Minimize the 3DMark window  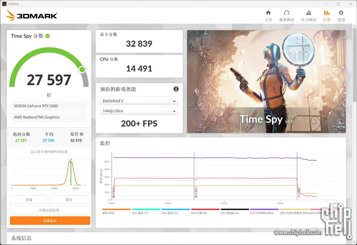coord(326,4)
